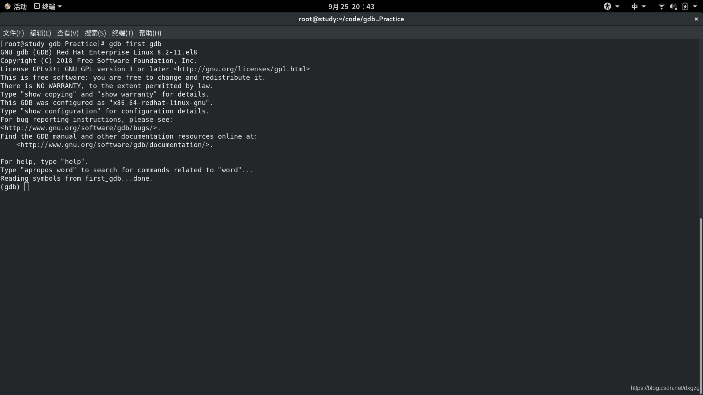Viewport: 703px width, 395px height.
Task: Open the clock showing 9月25 20:43
Action: tap(351, 7)
